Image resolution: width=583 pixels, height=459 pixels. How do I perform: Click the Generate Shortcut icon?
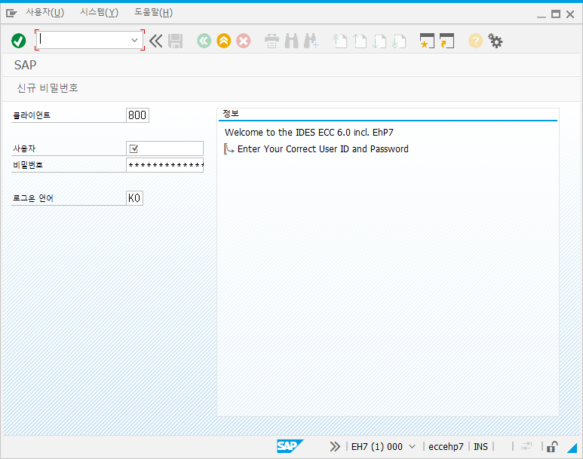click(446, 41)
